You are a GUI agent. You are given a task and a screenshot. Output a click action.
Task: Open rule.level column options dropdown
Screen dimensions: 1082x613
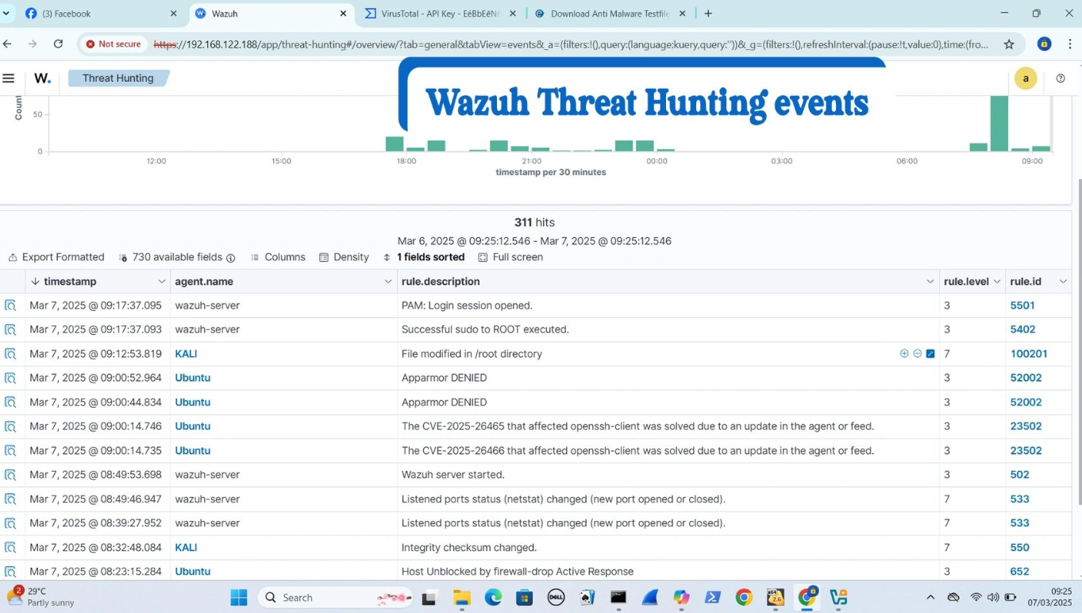click(997, 282)
